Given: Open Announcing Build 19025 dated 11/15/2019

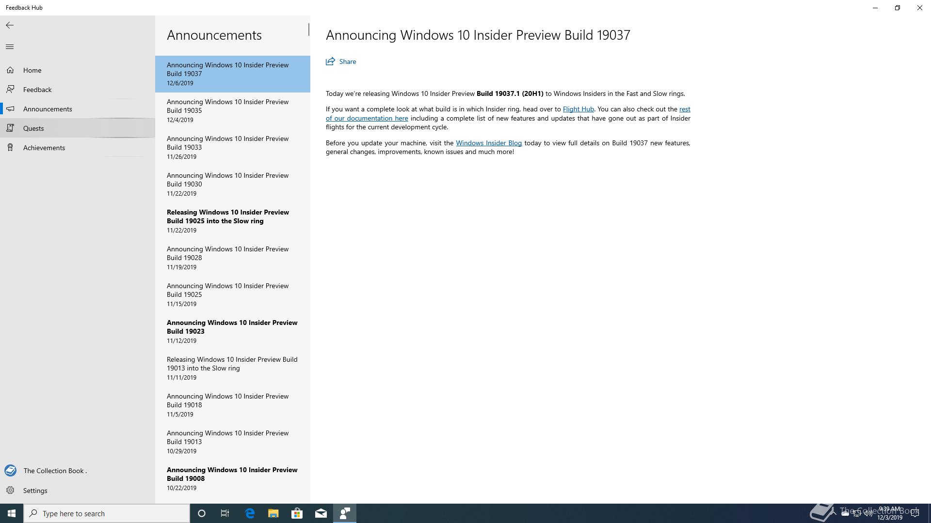Looking at the screenshot, I should pos(233,295).
